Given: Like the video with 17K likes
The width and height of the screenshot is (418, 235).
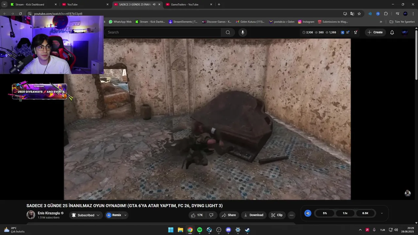Looking at the screenshot, I should tap(197, 215).
